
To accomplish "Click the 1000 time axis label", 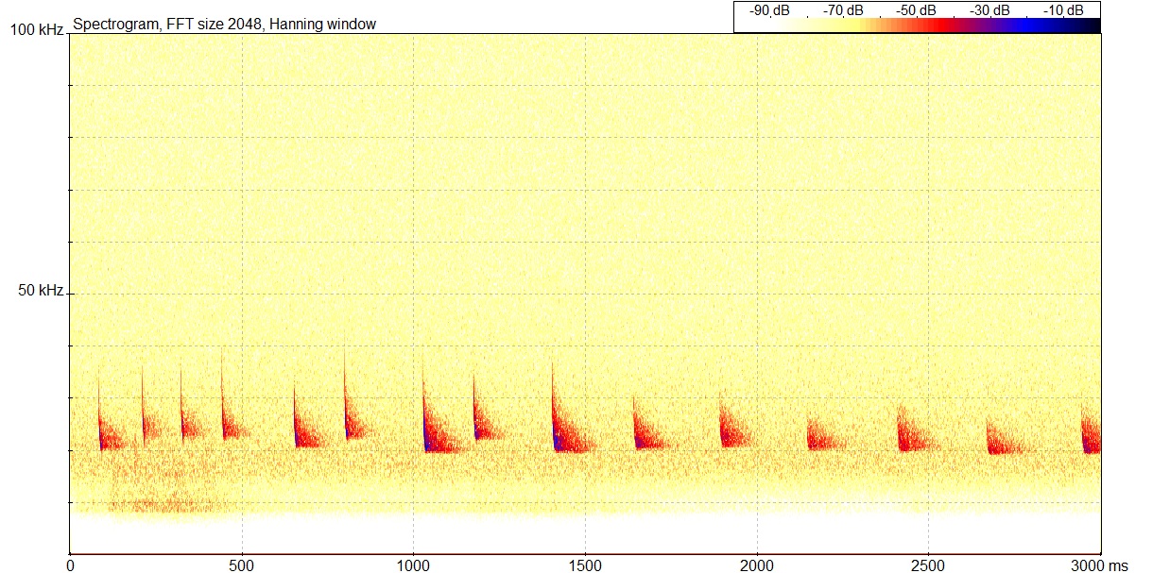I will [413, 565].
